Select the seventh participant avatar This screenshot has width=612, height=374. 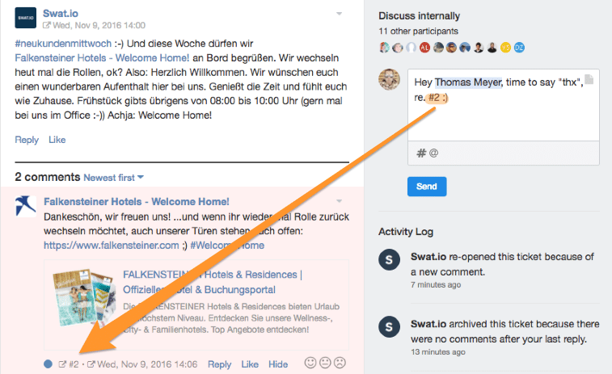click(x=465, y=48)
